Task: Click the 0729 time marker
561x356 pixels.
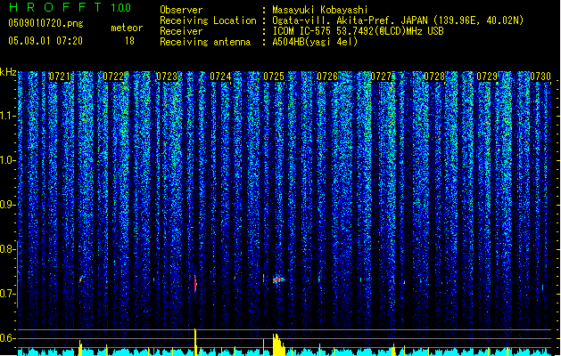Action: tap(487, 77)
